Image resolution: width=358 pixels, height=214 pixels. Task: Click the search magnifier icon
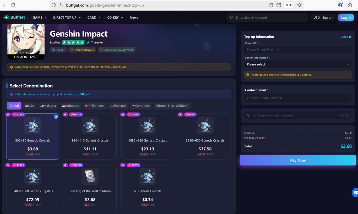coord(232,18)
